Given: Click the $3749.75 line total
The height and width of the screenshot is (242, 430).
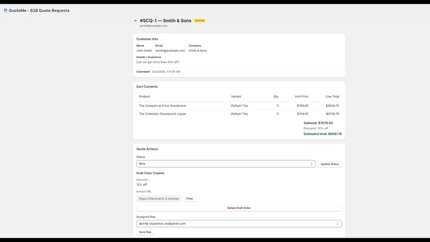Looking at the screenshot, I should 332,114.
